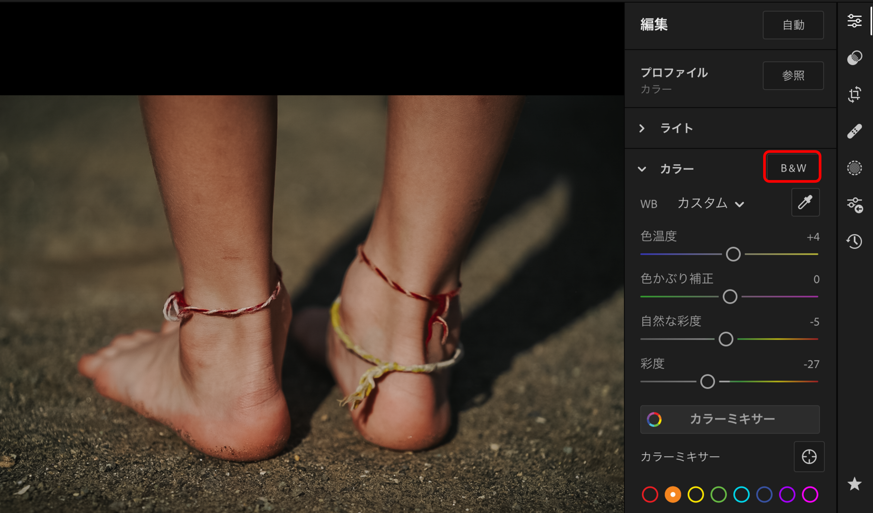873x513 pixels.
Task: Select the red color mixer channel
Action: (x=650, y=494)
